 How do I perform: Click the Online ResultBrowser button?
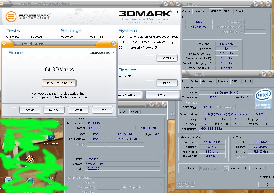[x=59, y=83]
